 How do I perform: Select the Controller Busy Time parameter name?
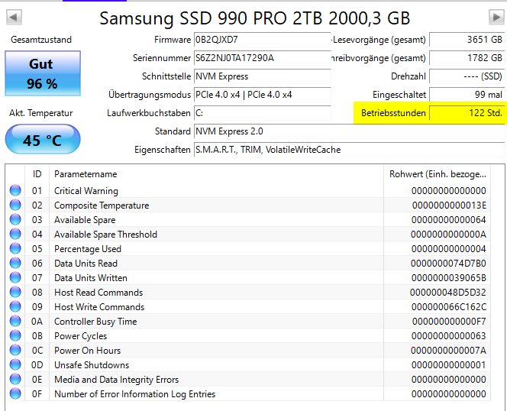point(95,322)
